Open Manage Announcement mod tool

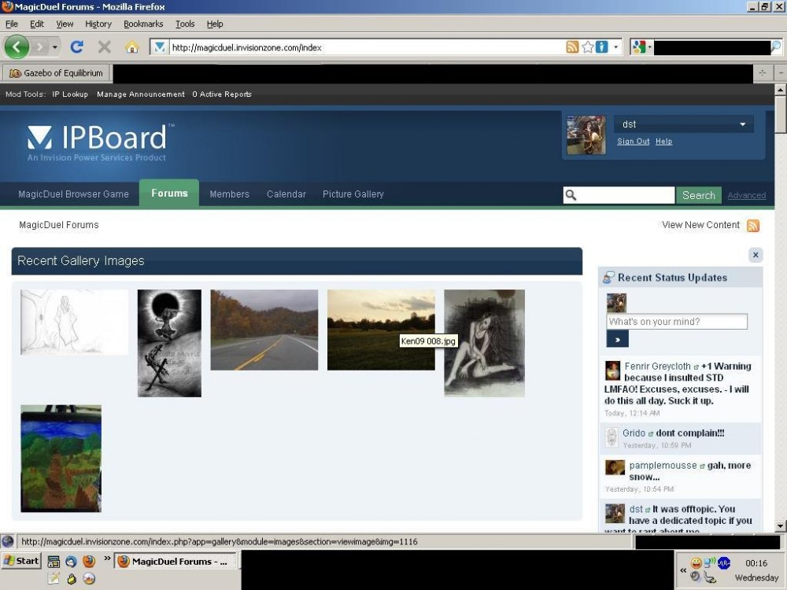(141, 94)
